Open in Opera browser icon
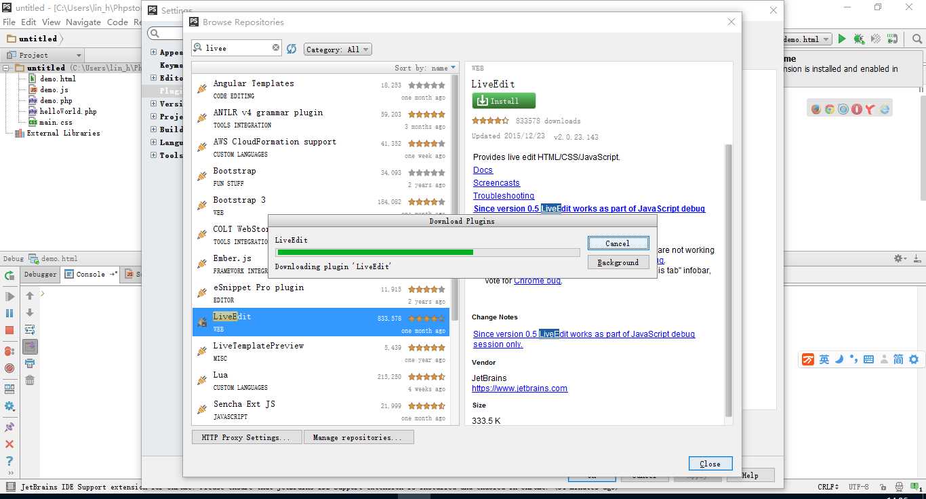The image size is (926, 499). (x=857, y=108)
